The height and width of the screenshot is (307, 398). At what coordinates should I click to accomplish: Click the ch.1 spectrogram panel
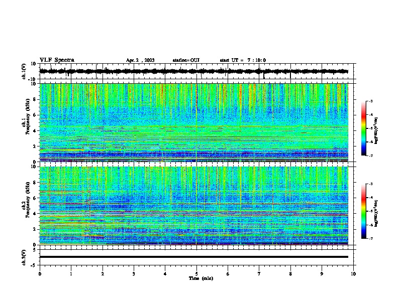(x=194, y=122)
